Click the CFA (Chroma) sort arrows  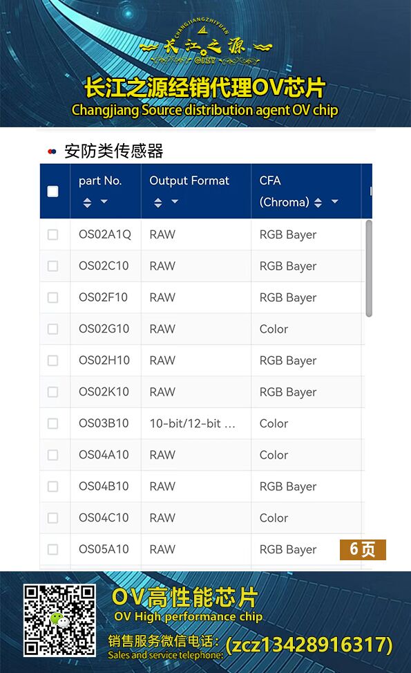(318, 203)
